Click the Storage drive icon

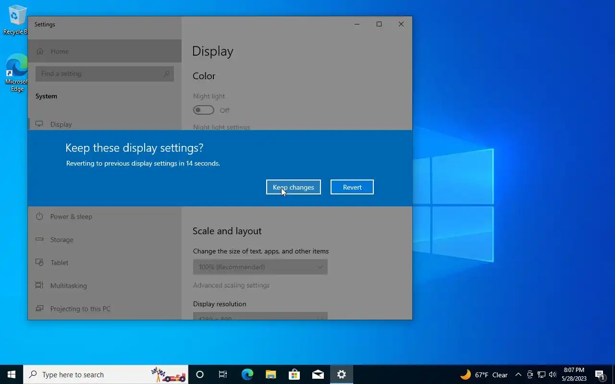(x=39, y=240)
